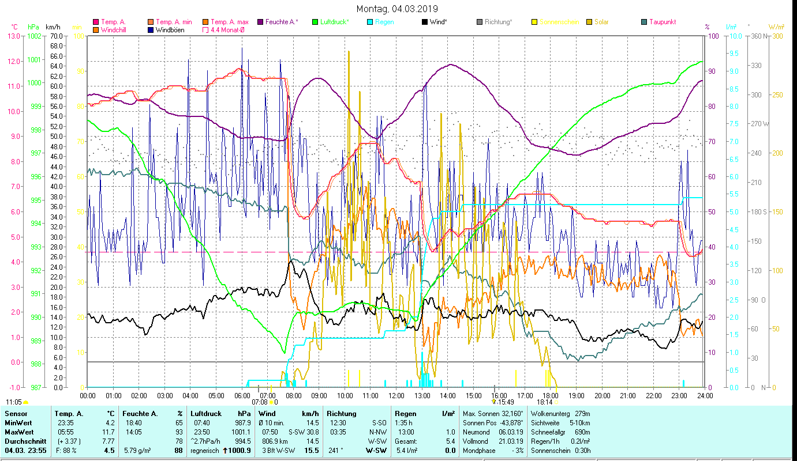
Task: Click the purple Feuchte A.* legend swatch
Action: (260, 22)
